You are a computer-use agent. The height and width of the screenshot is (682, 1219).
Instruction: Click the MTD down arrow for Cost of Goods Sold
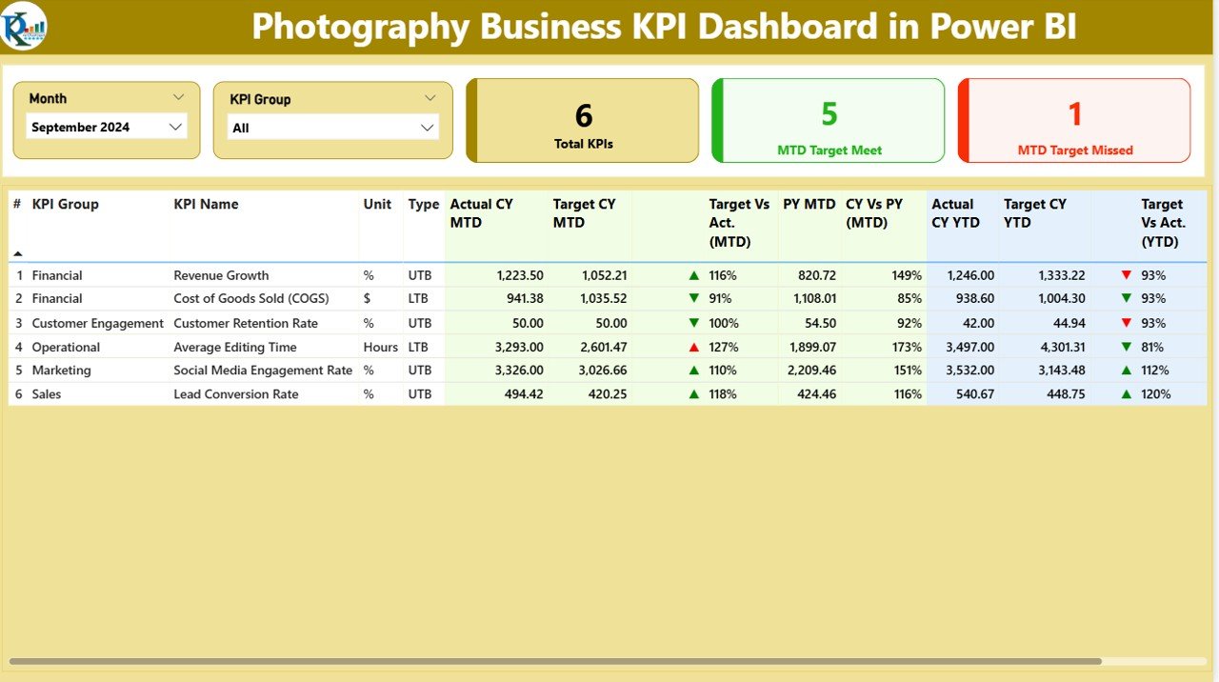694,299
